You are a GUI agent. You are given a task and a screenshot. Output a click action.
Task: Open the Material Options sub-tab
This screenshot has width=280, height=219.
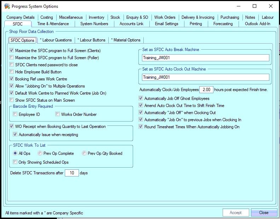point(125,40)
